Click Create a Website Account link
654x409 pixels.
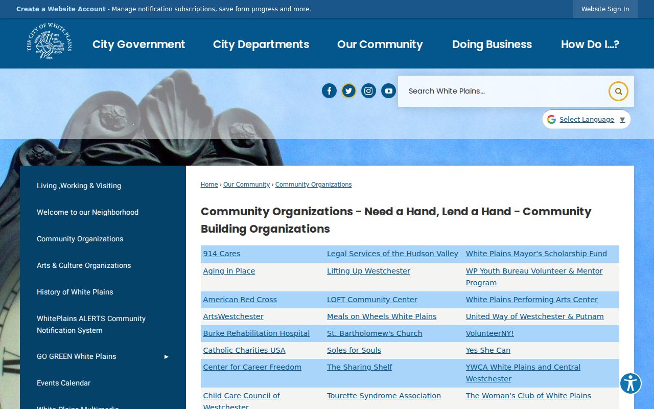click(x=61, y=9)
